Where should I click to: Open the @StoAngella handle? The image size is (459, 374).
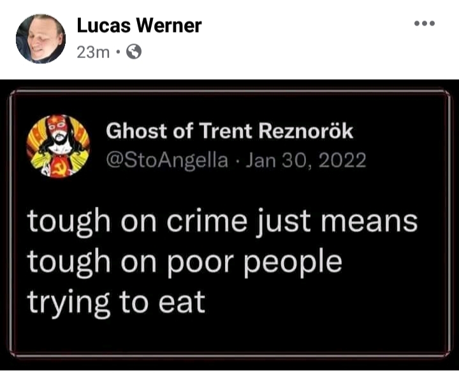pos(167,161)
